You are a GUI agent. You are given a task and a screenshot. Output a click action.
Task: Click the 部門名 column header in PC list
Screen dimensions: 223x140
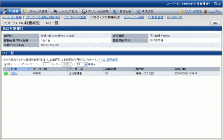point(154,69)
